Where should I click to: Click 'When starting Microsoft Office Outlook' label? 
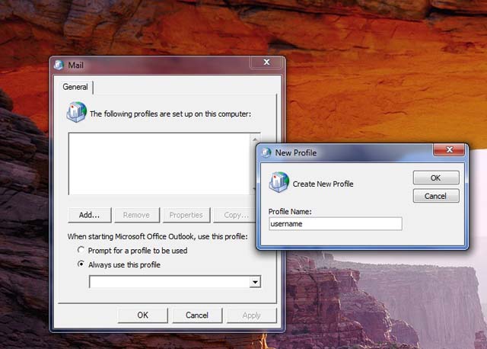pyautogui.click(x=158, y=236)
